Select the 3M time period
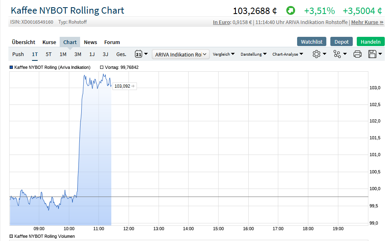392x241 pixels. tap(78, 54)
